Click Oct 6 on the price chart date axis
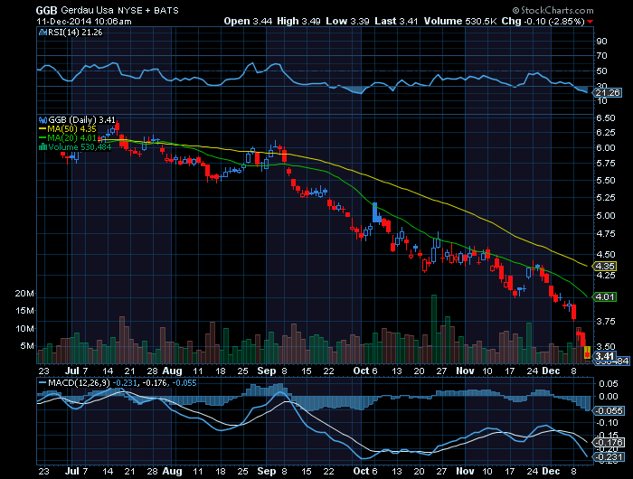 tap(365, 371)
